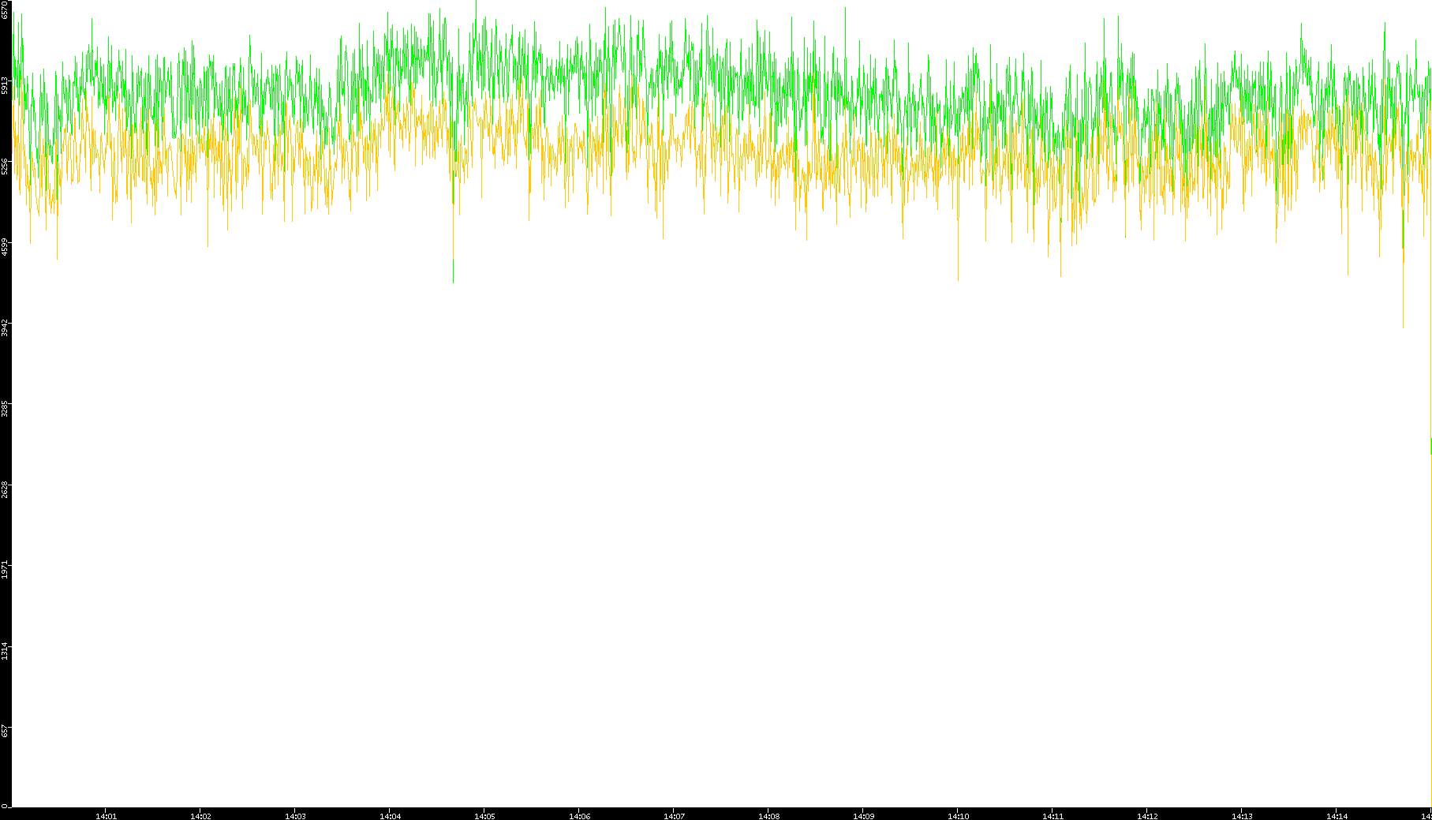Jump to the 14:05 time marker

coord(484,816)
